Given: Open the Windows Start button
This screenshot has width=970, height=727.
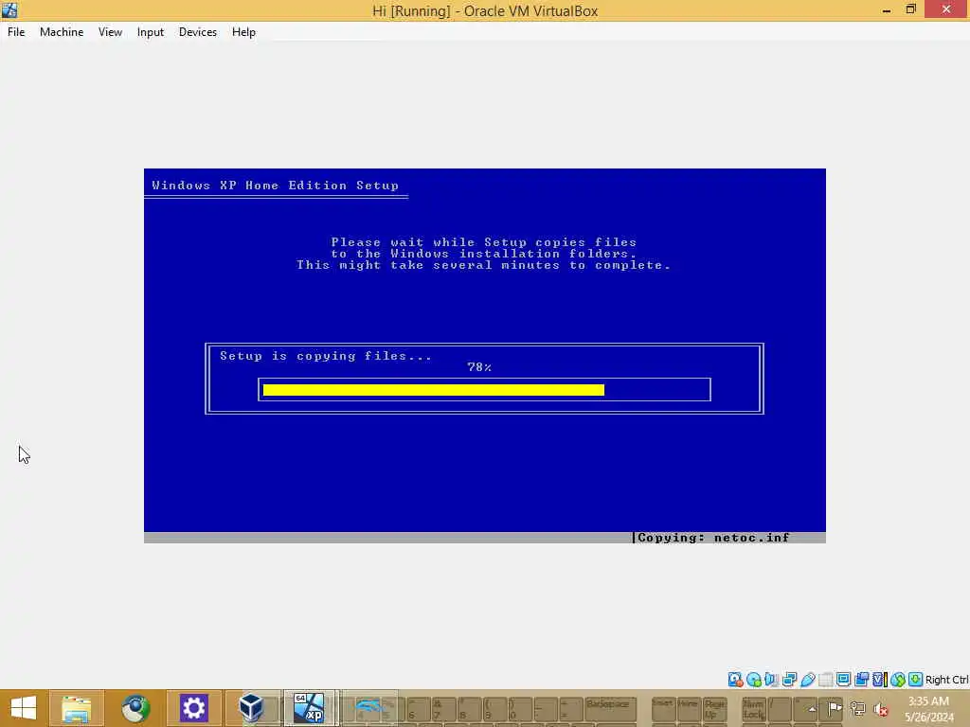Looking at the screenshot, I should pos(24,708).
